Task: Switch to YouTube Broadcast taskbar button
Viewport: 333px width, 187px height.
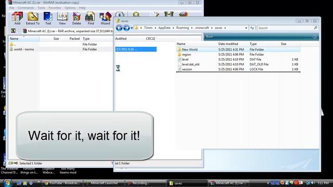Action: [62, 183]
